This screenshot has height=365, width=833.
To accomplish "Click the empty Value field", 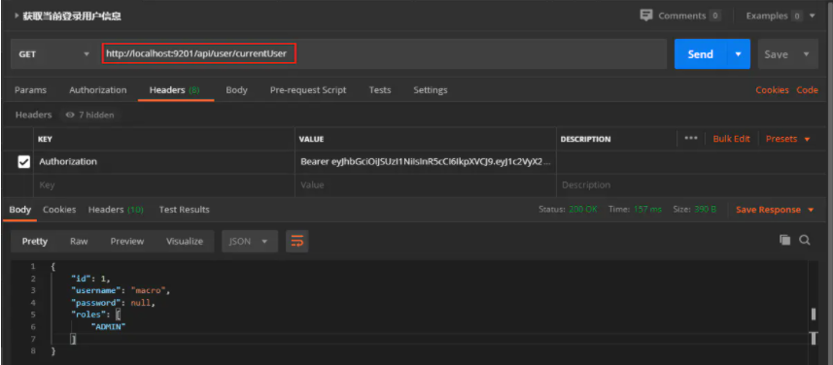I will (x=426, y=185).
